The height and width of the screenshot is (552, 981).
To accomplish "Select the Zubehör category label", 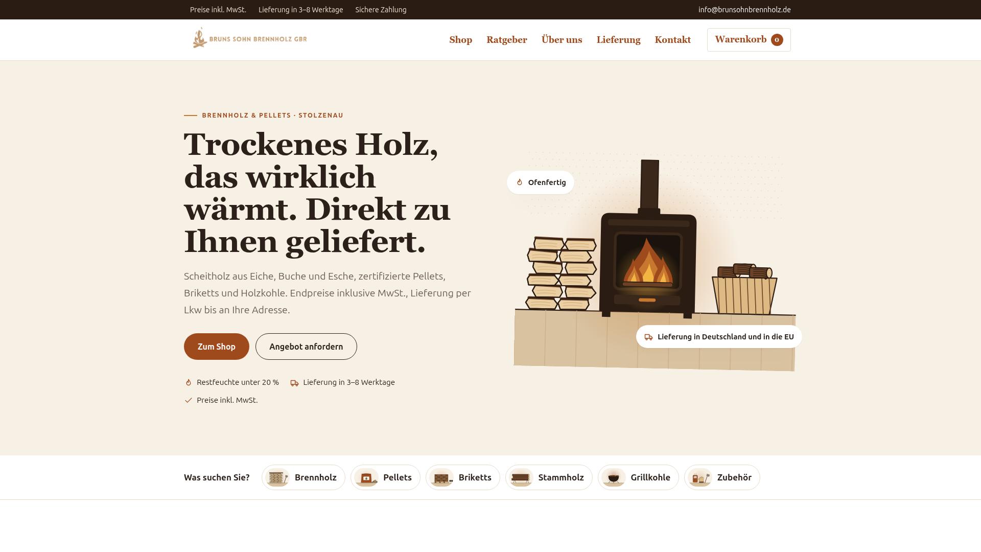I will coord(734,477).
